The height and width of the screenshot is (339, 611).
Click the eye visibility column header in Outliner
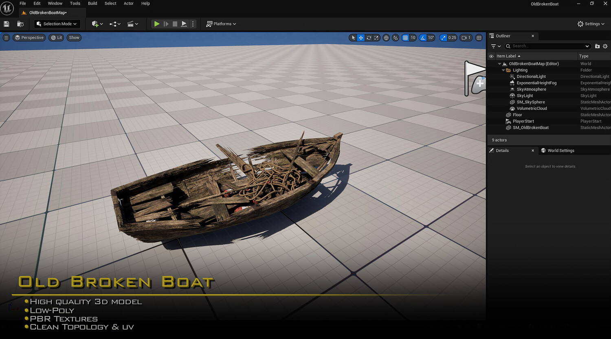(491, 56)
